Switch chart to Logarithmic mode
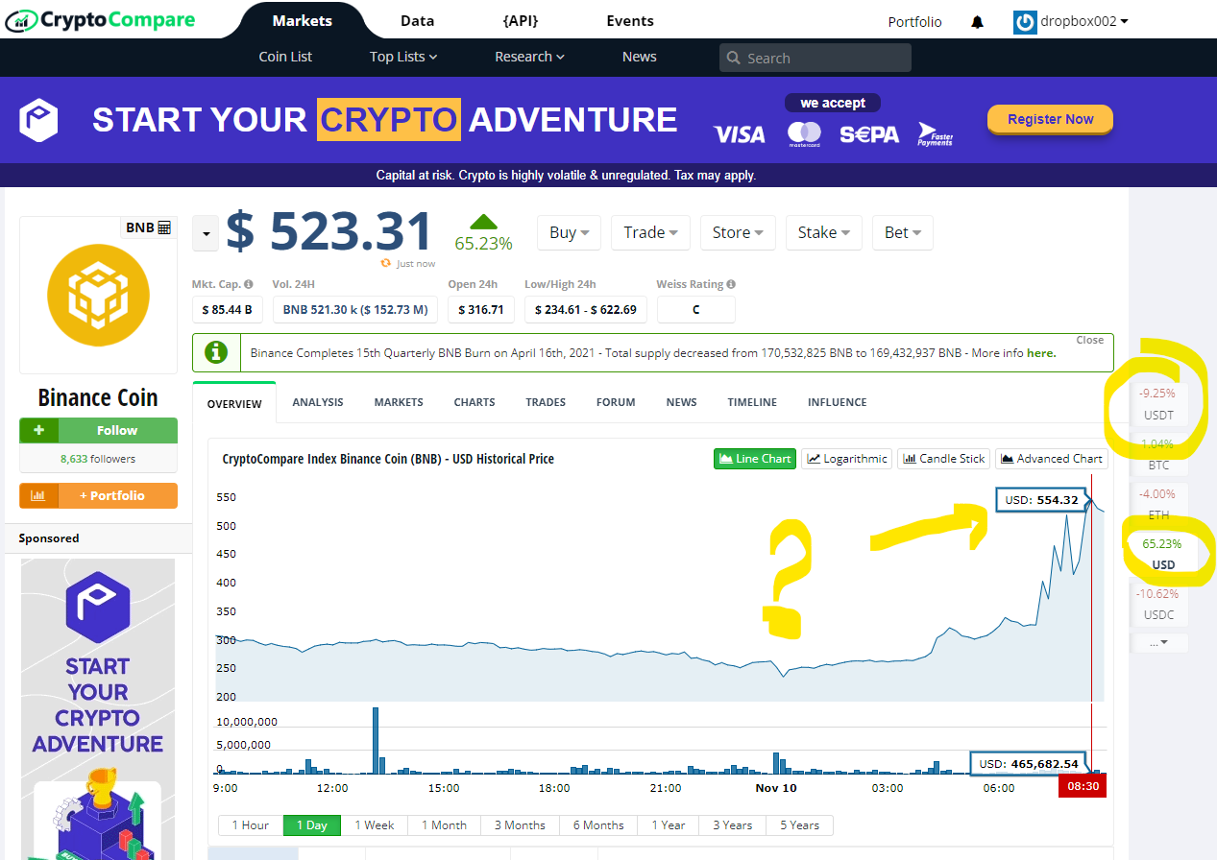This screenshot has height=860, width=1217. click(x=846, y=459)
